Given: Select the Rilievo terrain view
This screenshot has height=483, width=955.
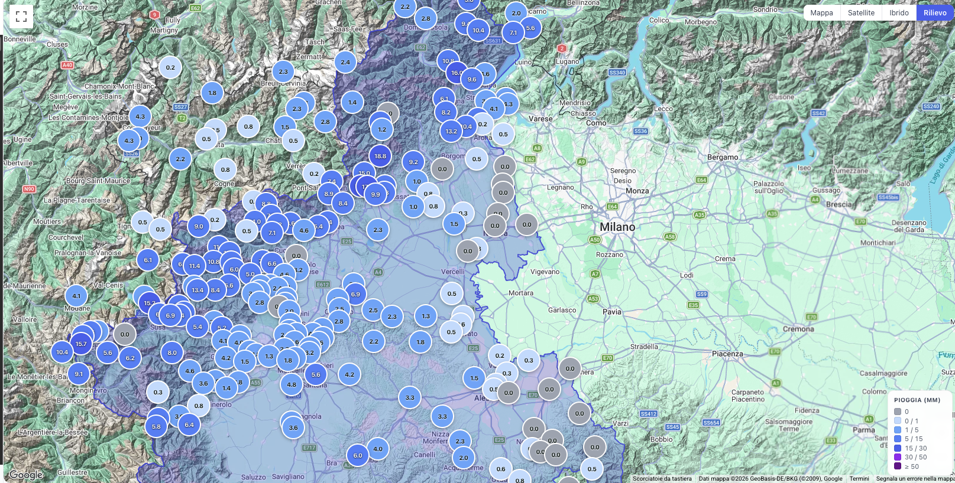Looking at the screenshot, I should (x=935, y=13).
